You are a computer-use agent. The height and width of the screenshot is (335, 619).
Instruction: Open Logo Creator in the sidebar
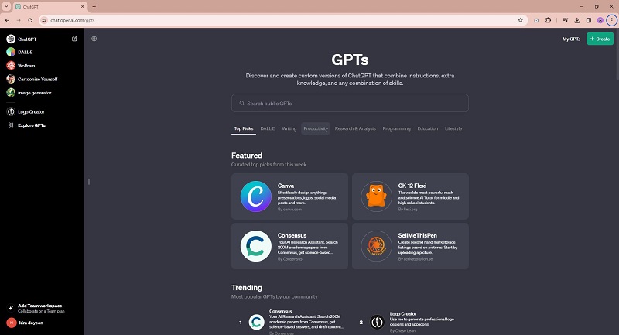tap(31, 111)
